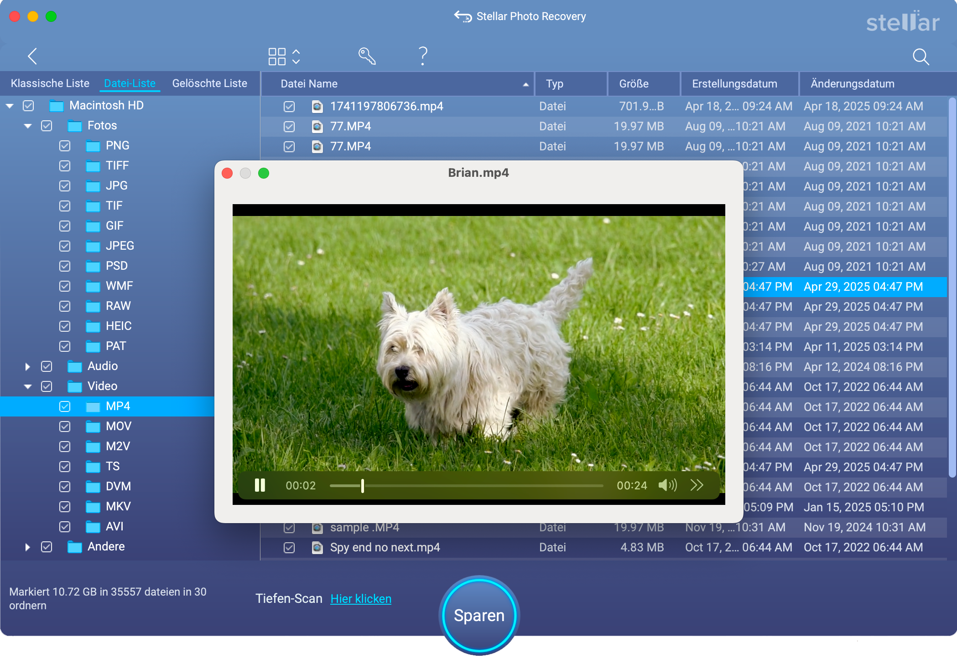
Task: Select the 'sample .MP4' file row
Action: pos(604,528)
